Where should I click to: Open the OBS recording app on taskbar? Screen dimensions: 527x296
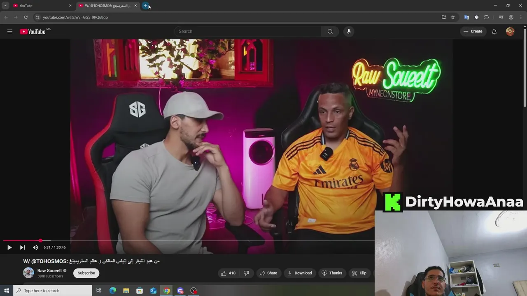tap(194, 291)
